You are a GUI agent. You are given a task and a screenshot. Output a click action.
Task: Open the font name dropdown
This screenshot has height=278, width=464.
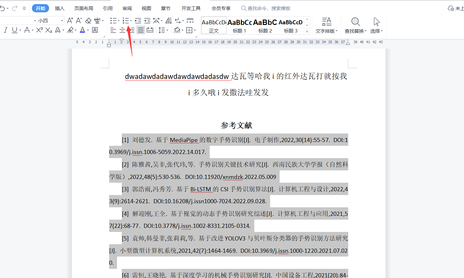point(35,21)
